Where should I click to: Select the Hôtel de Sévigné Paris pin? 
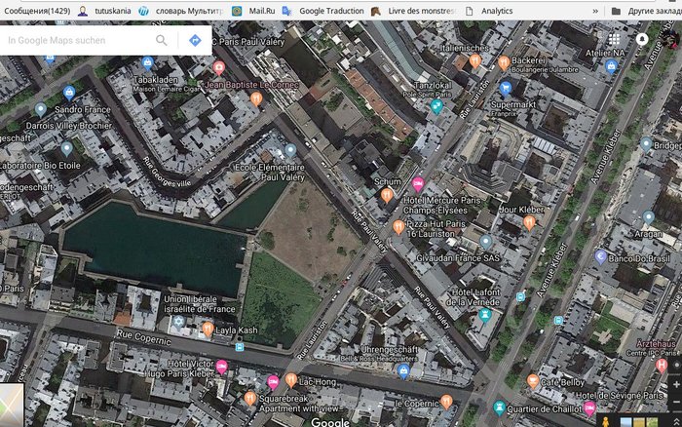tap(588, 407)
